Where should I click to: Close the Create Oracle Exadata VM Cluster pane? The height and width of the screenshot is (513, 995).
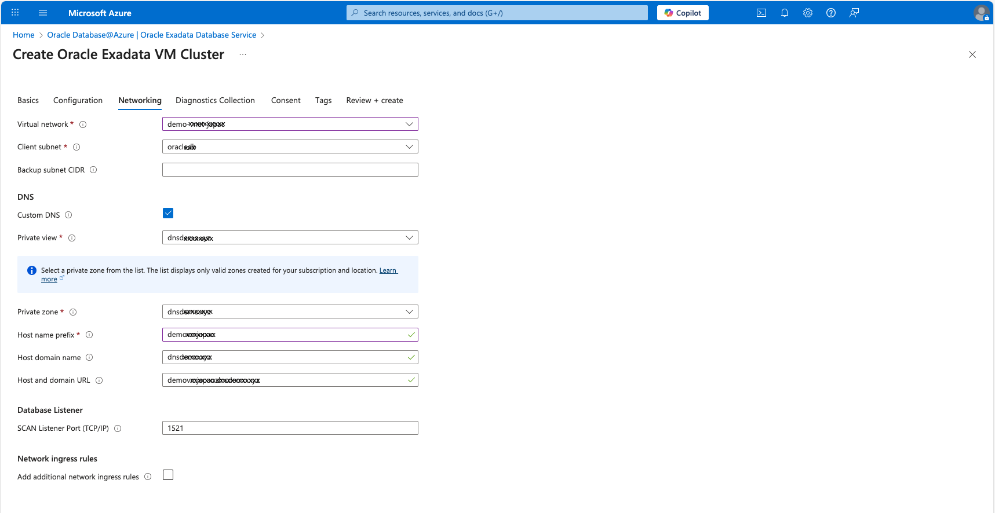(972, 54)
